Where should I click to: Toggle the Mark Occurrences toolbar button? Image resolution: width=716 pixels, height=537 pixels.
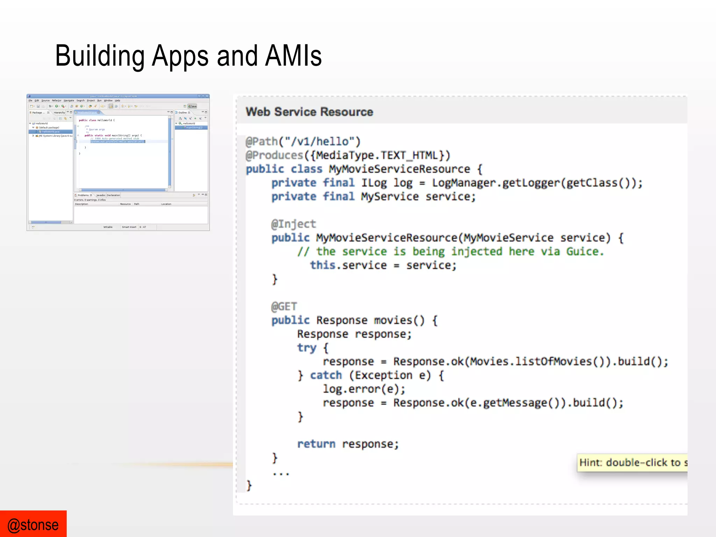(111, 106)
